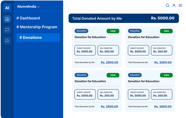This screenshot has width=186, height=118.
Task: Click VIEW on the top-left donation card
Action: 113,31
